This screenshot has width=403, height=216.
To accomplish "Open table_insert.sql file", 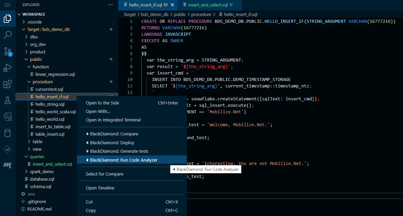I will point(50,134).
